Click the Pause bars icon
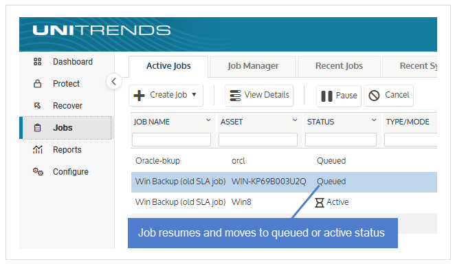466x273 pixels. click(326, 96)
